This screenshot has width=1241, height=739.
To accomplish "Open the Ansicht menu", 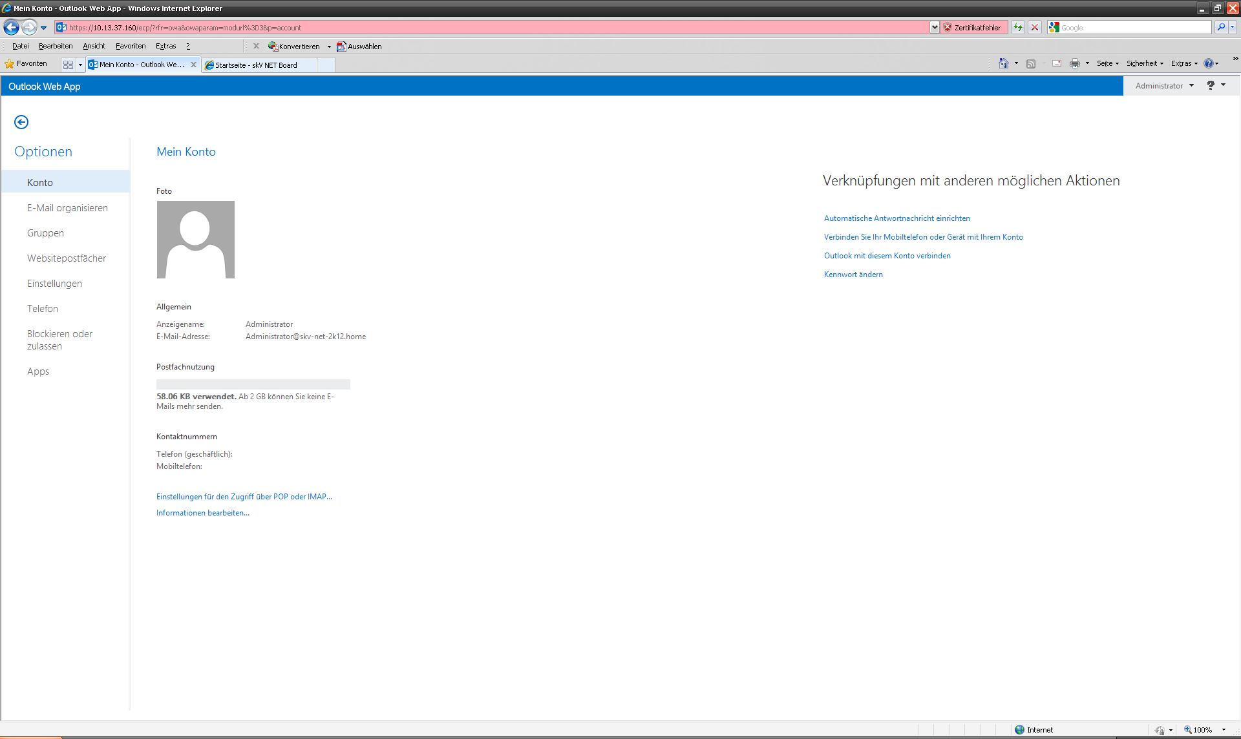I will tap(94, 46).
